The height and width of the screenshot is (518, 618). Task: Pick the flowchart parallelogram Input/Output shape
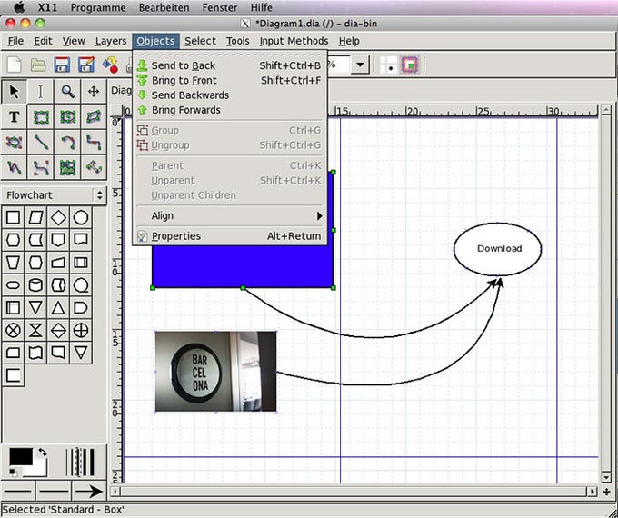coord(35,217)
